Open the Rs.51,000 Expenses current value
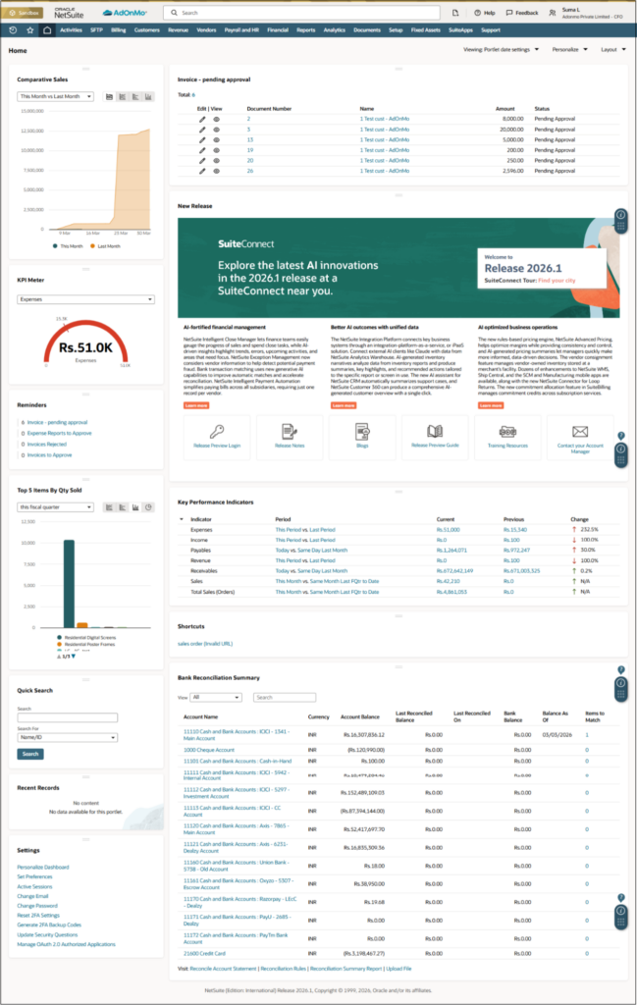Screen dimensions: 637x1005 (448, 530)
